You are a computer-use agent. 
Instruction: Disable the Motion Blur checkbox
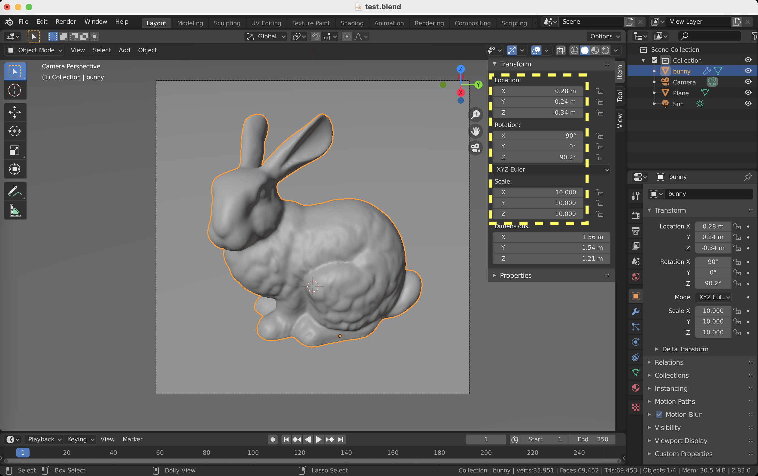[659, 414]
